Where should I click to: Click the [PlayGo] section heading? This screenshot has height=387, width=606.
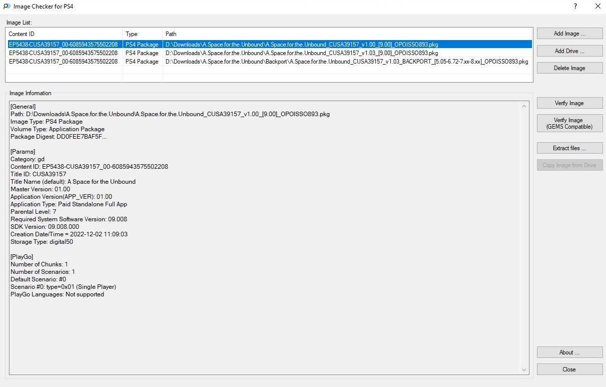[x=23, y=257]
